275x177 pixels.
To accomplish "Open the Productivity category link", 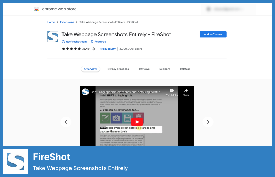I will click(108, 49).
